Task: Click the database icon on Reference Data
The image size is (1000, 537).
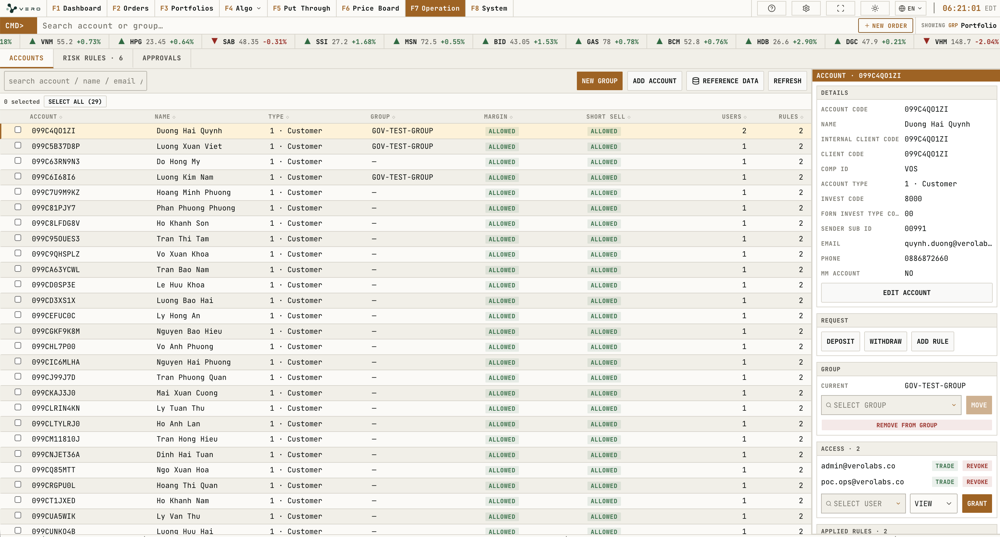Action: (695, 81)
